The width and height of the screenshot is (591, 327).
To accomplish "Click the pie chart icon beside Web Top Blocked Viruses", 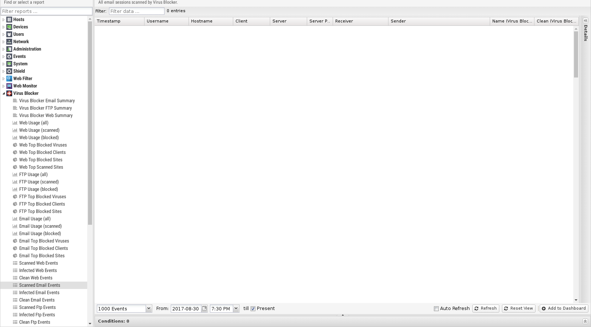I will [15, 145].
